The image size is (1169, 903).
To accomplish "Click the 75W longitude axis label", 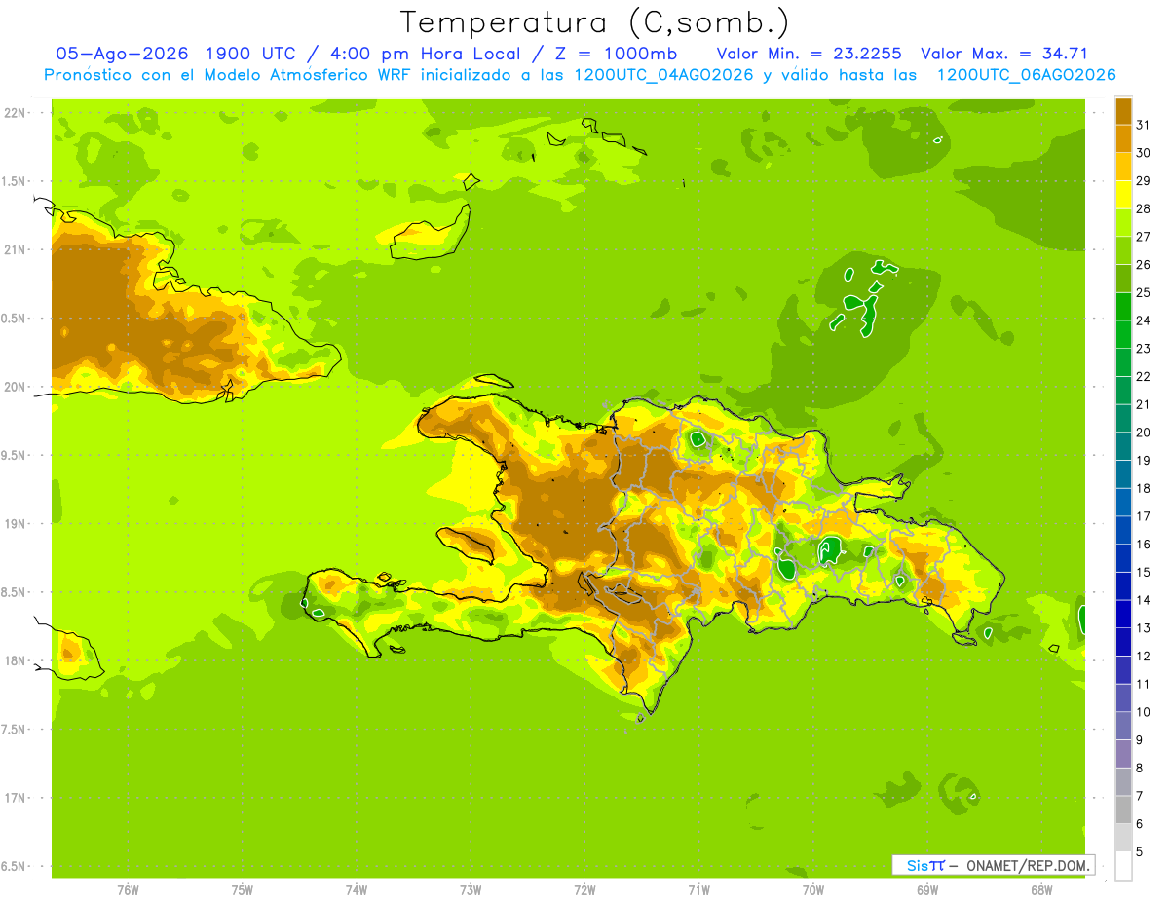I will (x=242, y=889).
